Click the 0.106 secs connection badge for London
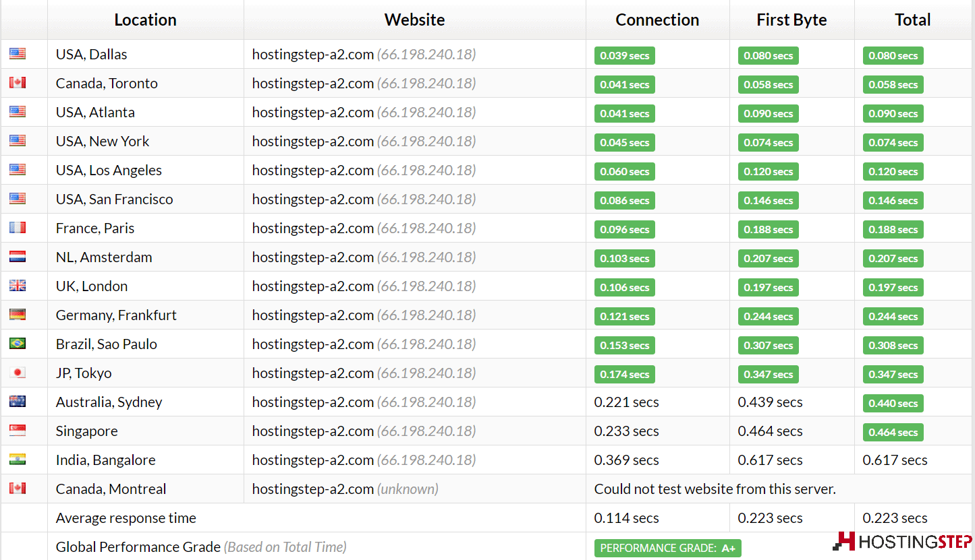The width and height of the screenshot is (975, 560). pyautogui.click(x=624, y=287)
